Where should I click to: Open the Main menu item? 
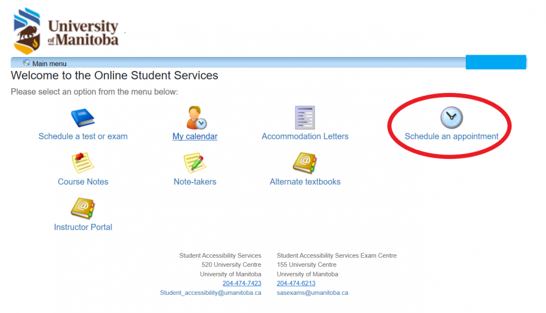click(49, 64)
